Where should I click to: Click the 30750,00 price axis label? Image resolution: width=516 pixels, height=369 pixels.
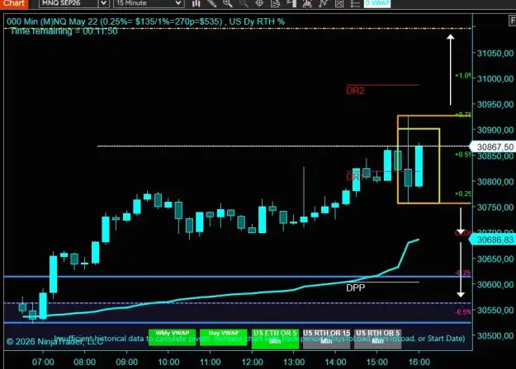495,208
